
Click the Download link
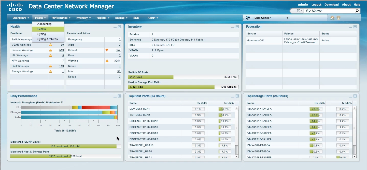pos(331,5)
